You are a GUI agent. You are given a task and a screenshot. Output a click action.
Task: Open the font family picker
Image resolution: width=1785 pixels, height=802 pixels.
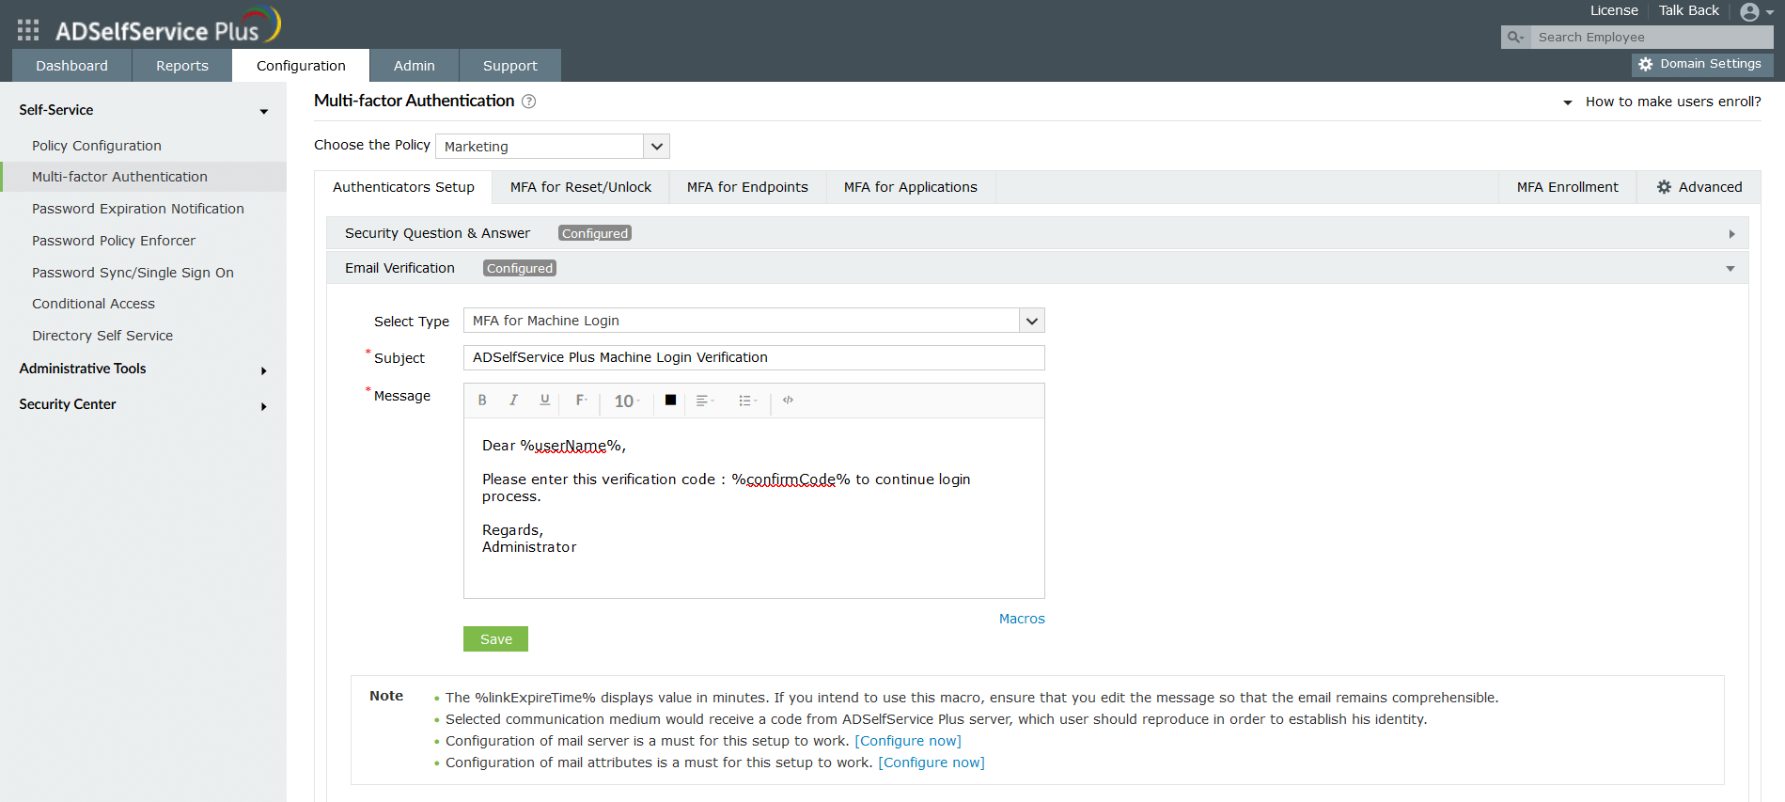[x=582, y=401]
